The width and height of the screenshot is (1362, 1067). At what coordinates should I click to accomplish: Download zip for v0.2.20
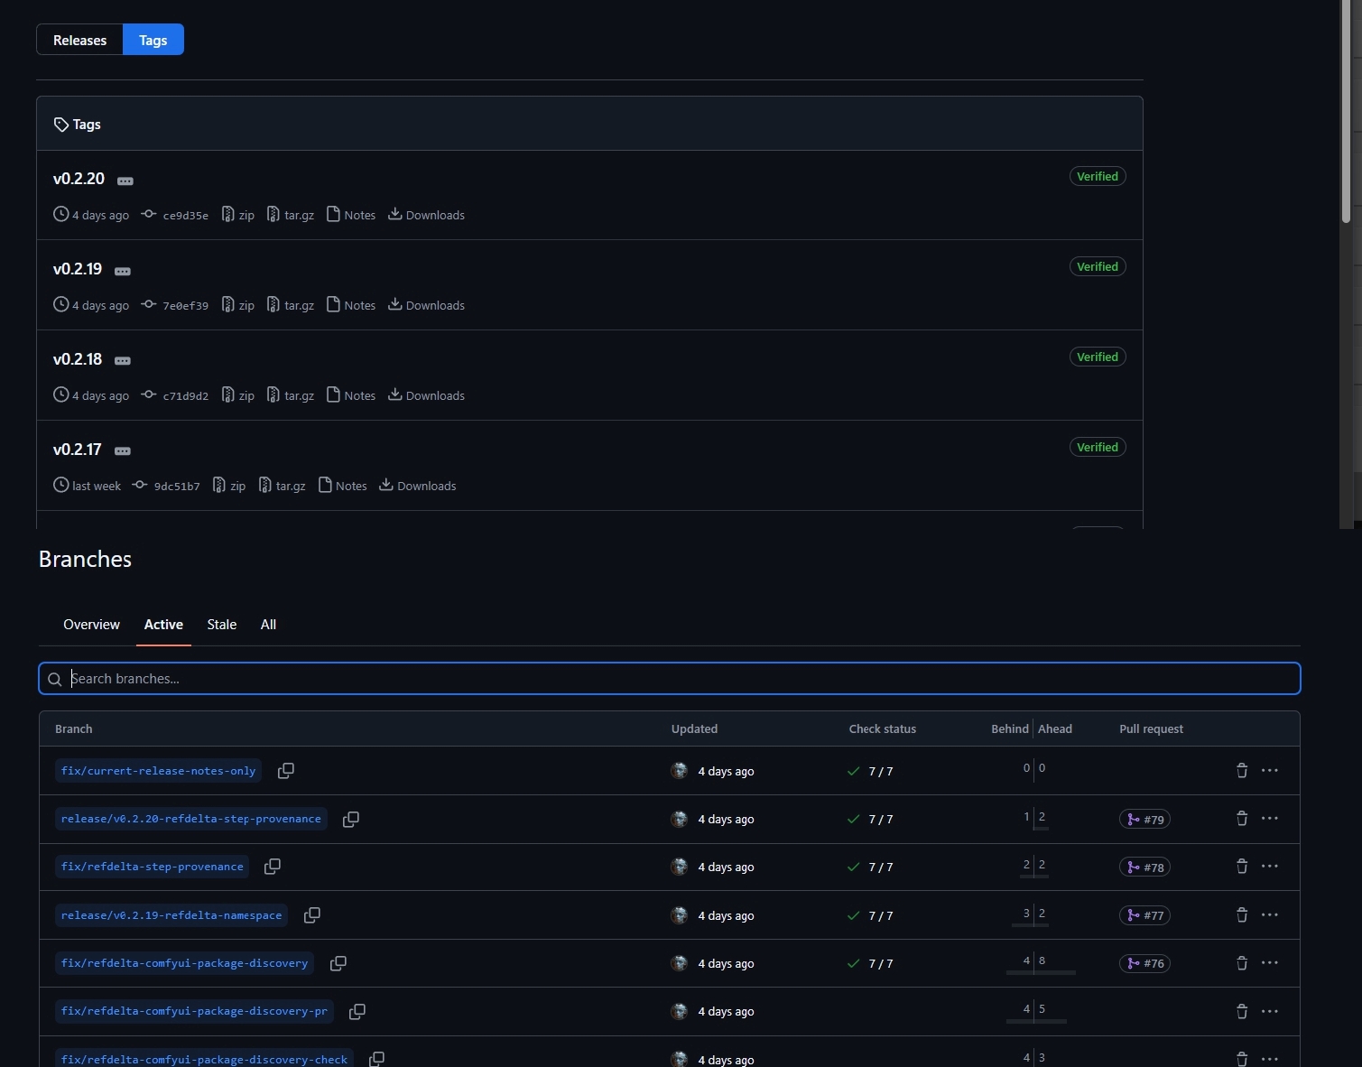[x=238, y=215]
